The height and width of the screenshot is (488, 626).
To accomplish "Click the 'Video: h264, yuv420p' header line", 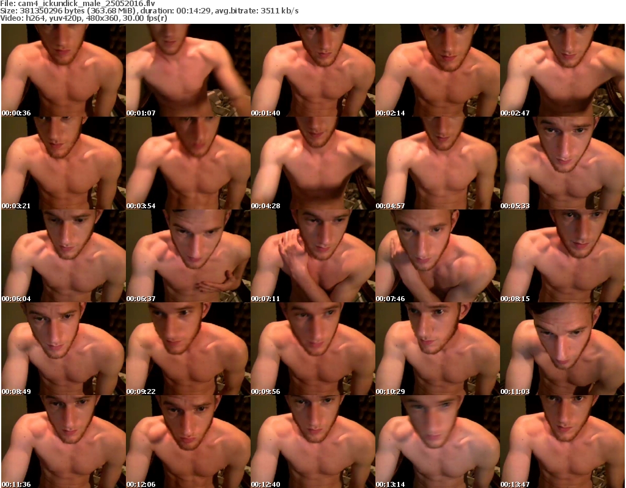I will click(x=84, y=18).
